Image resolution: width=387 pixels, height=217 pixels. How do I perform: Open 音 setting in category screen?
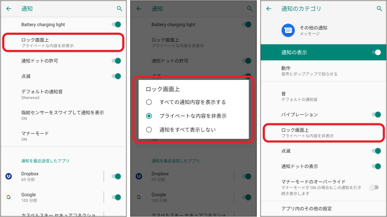(x=323, y=96)
